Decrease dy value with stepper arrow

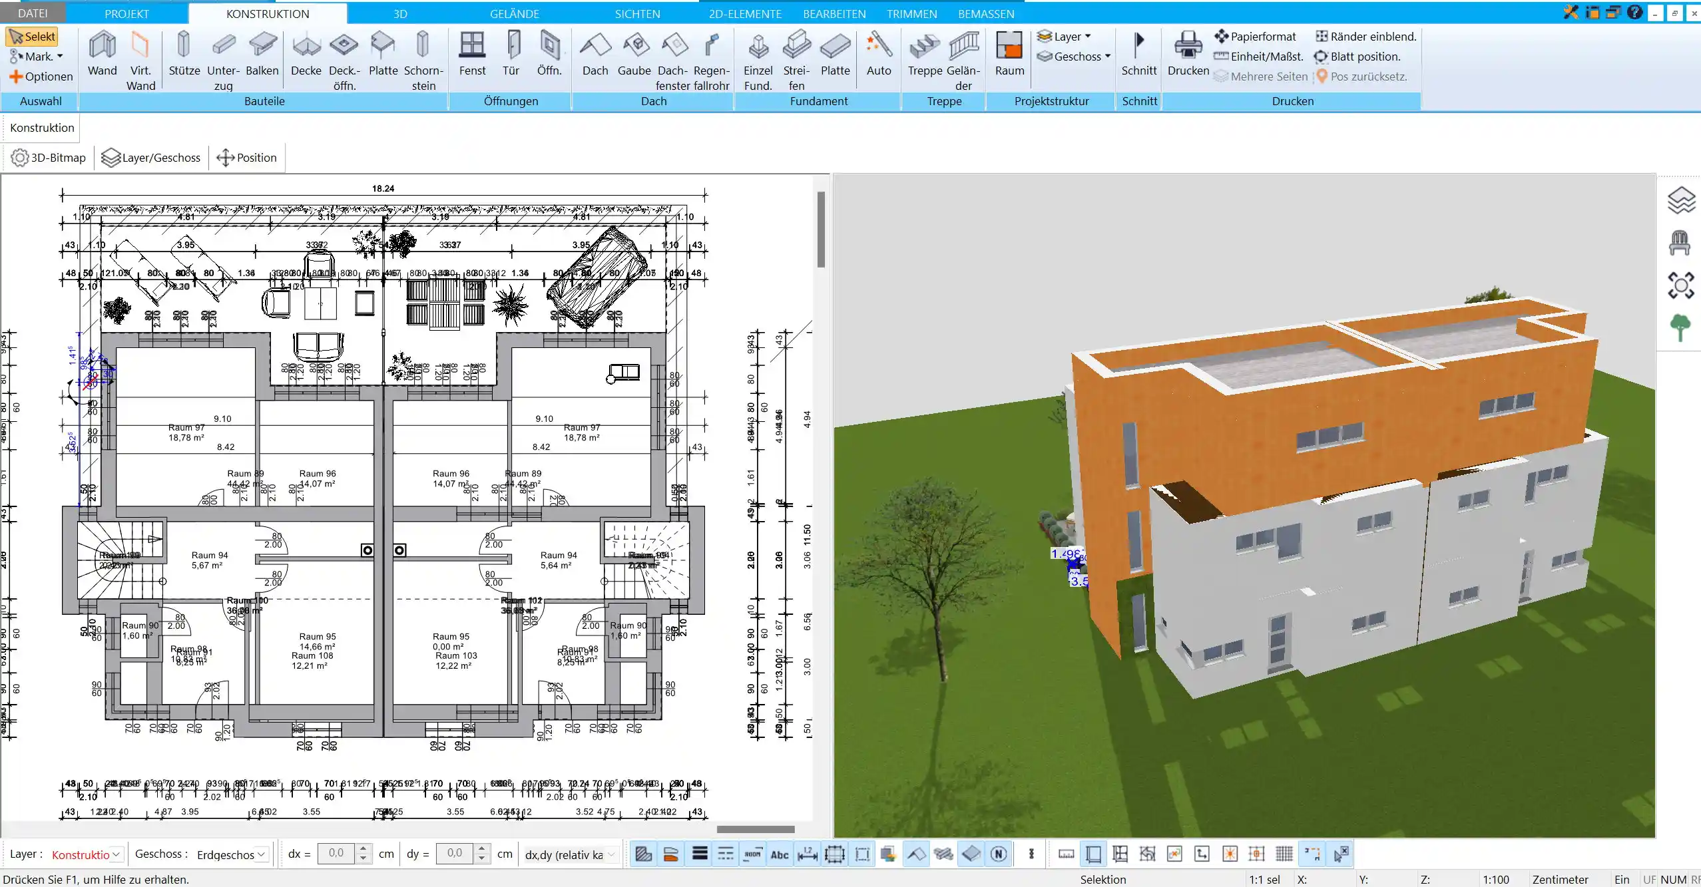tap(482, 859)
